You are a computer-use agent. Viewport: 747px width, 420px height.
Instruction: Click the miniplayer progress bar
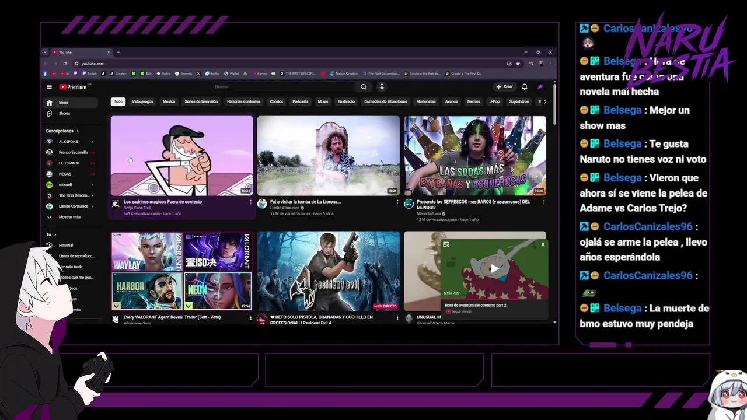tap(494, 299)
